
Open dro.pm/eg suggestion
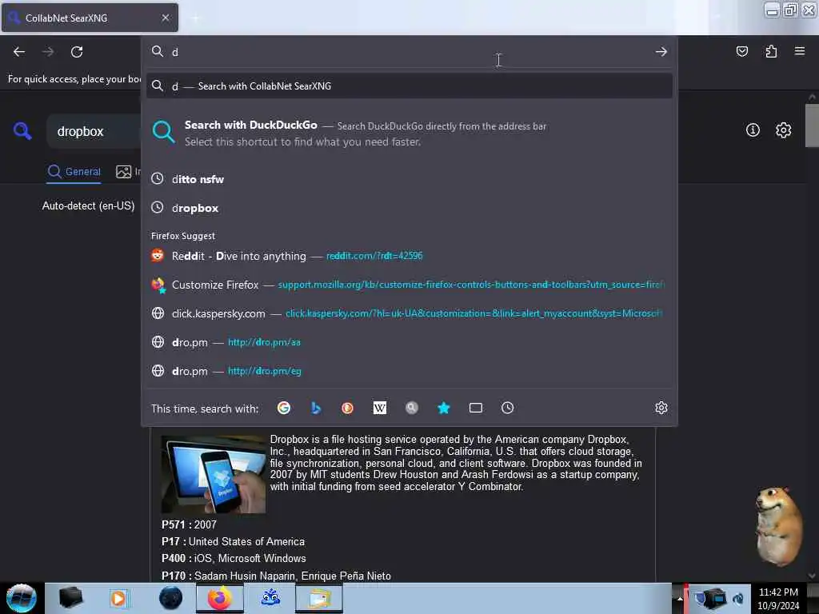[x=409, y=371]
